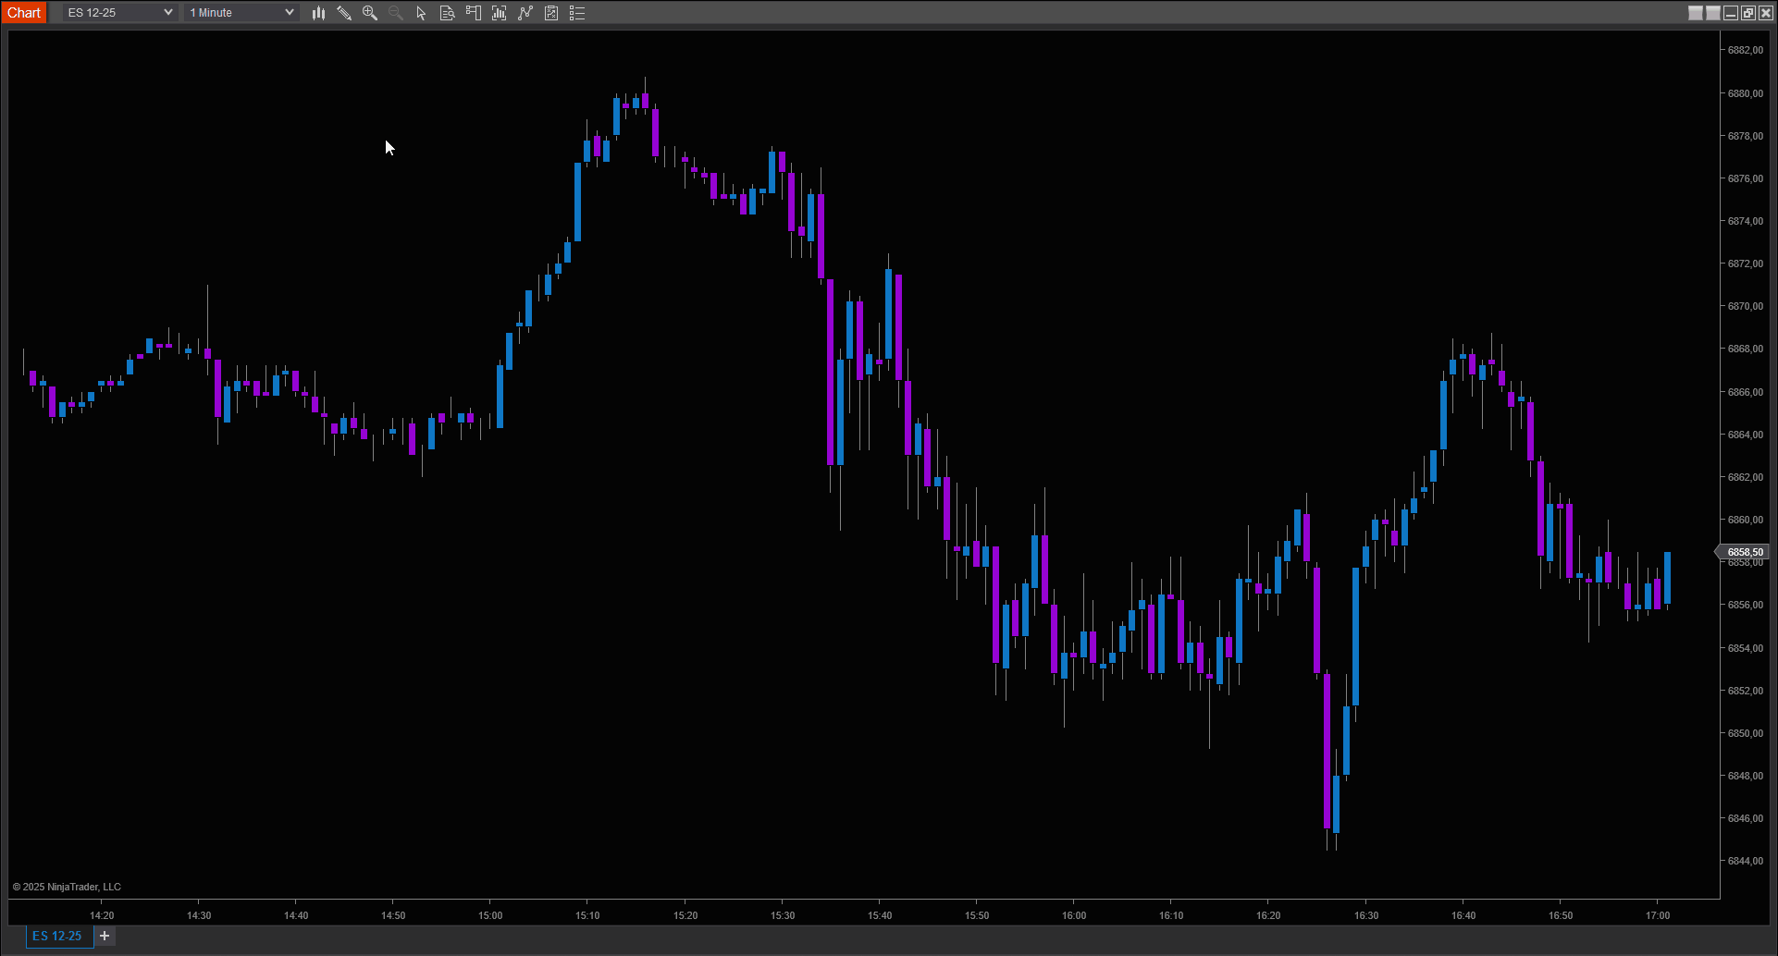Open the Strategies clipboard icon

click(x=551, y=13)
